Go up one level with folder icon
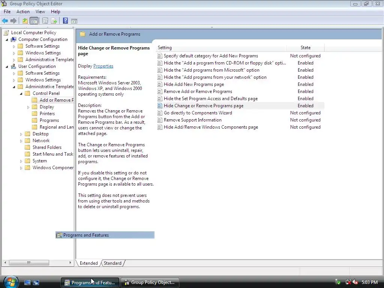The image size is (384, 288). [25, 21]
